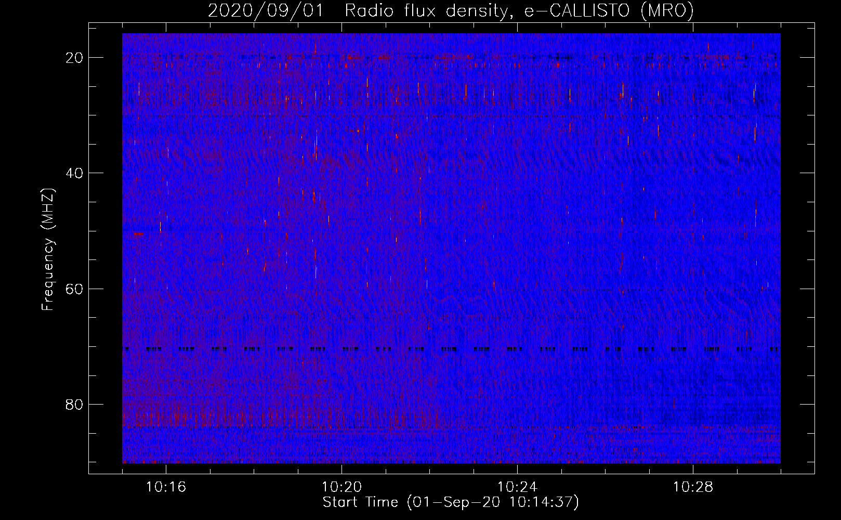Click the 80 MHz frequency tick label
Viewport: 841px width, 520px height.
coord(74,405)
